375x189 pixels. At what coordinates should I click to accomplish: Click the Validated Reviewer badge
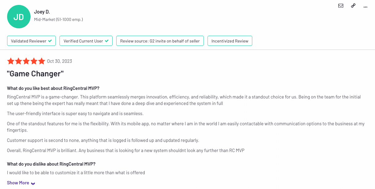31,41
